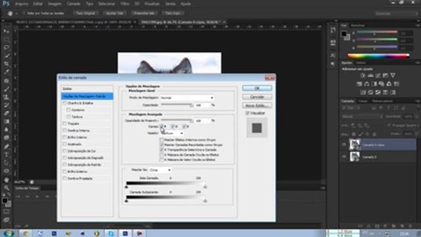Add a Hue/Saturation adjustment layer
This screenshot has height=237, width=421.
click(359, 84)
